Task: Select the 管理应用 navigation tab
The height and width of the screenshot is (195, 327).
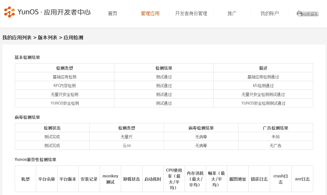Action: (150, 13)
